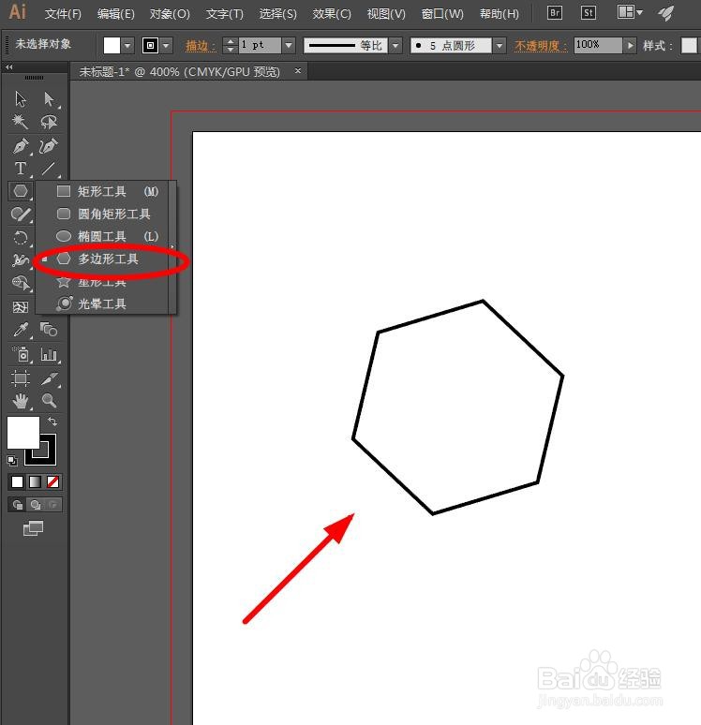Select the Rotate tool
This screenshot has width=701, height=725.
pyautogui.click(x=21, y=237)
